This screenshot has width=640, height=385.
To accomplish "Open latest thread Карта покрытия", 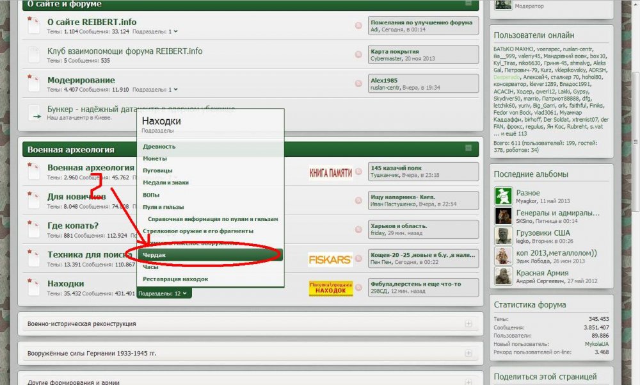I will 395,51.
